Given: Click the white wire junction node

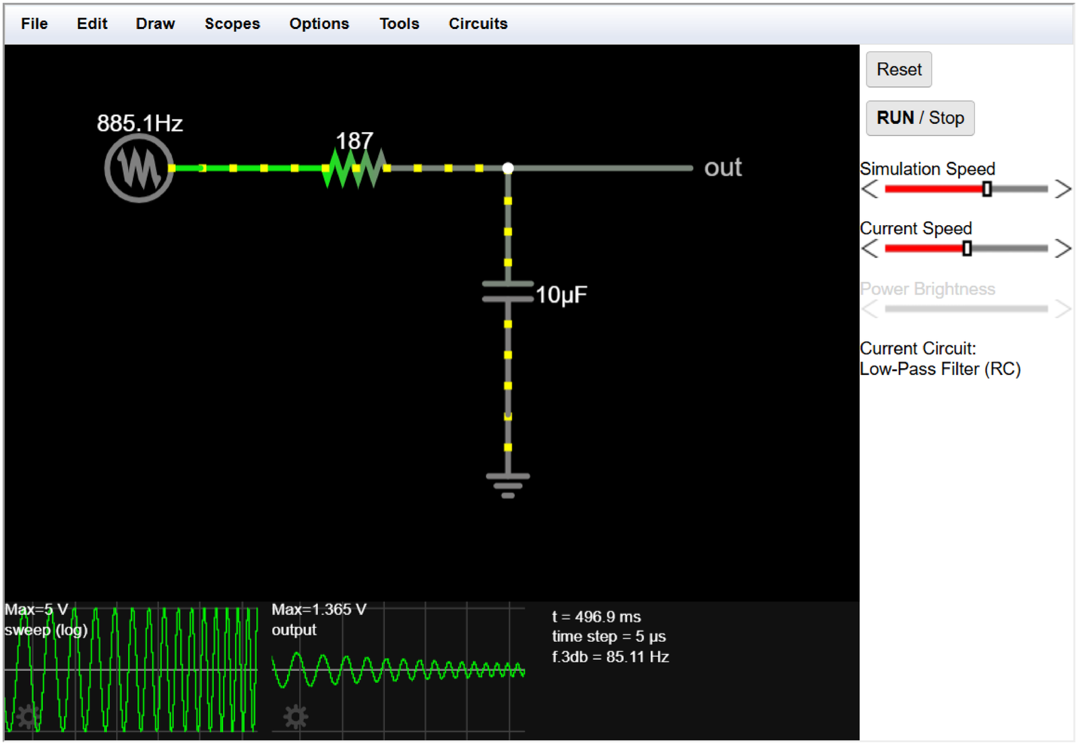Looking at the screenshot, I should (x=508, y=168).
